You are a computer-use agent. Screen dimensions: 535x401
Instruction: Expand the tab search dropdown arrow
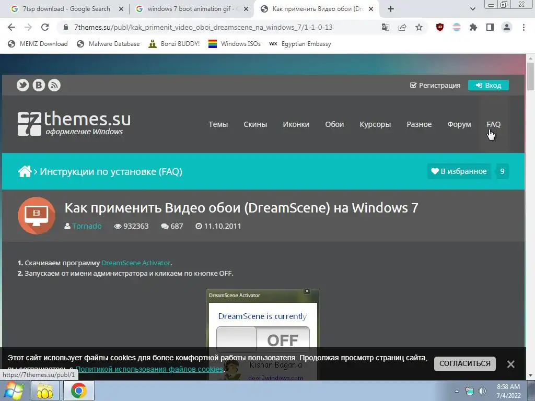click(x=472, y=9)
